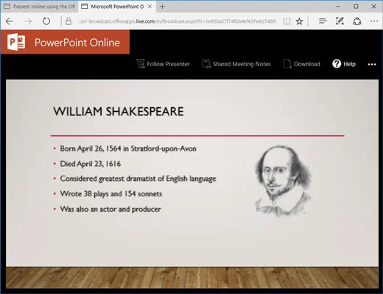Open the Help menu item
The width and height of the screenshot is (383, 294).
344,64
